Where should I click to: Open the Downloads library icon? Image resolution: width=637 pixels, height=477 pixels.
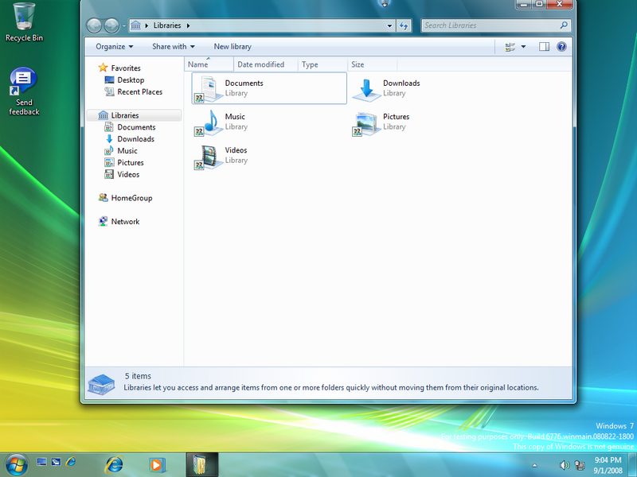point(366,88)
